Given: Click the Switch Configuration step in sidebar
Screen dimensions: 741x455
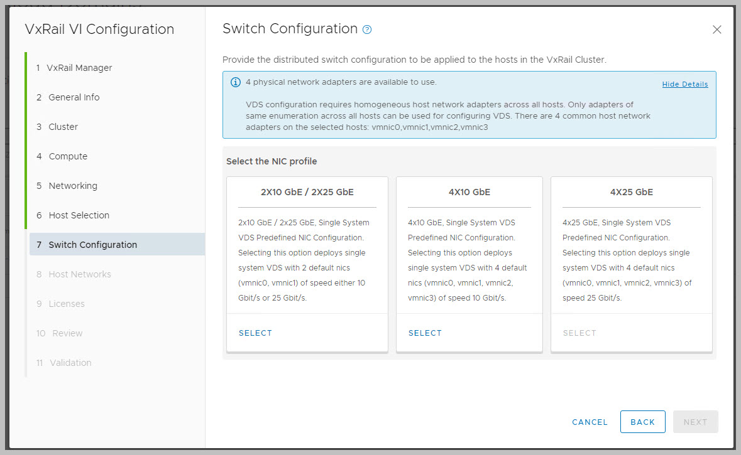Looking at the screenshot, I should coord(92,245).
